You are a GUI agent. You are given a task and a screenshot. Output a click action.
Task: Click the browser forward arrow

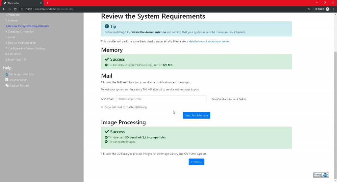(x=10, y=9)
